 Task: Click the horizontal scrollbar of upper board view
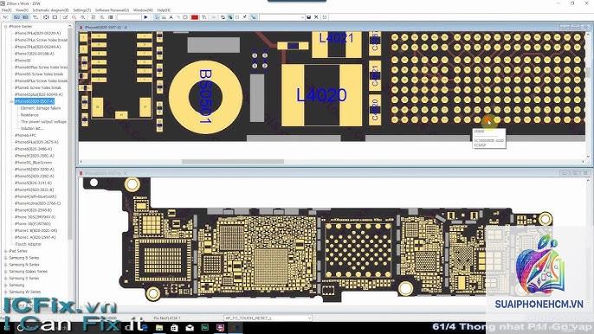point(233,162)
